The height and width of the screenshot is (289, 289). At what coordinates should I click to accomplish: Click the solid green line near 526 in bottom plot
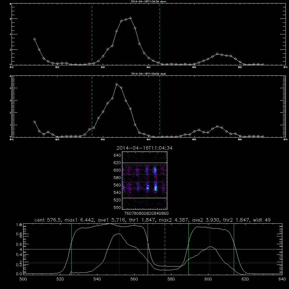pyautogui.click(x=71, y=249)
